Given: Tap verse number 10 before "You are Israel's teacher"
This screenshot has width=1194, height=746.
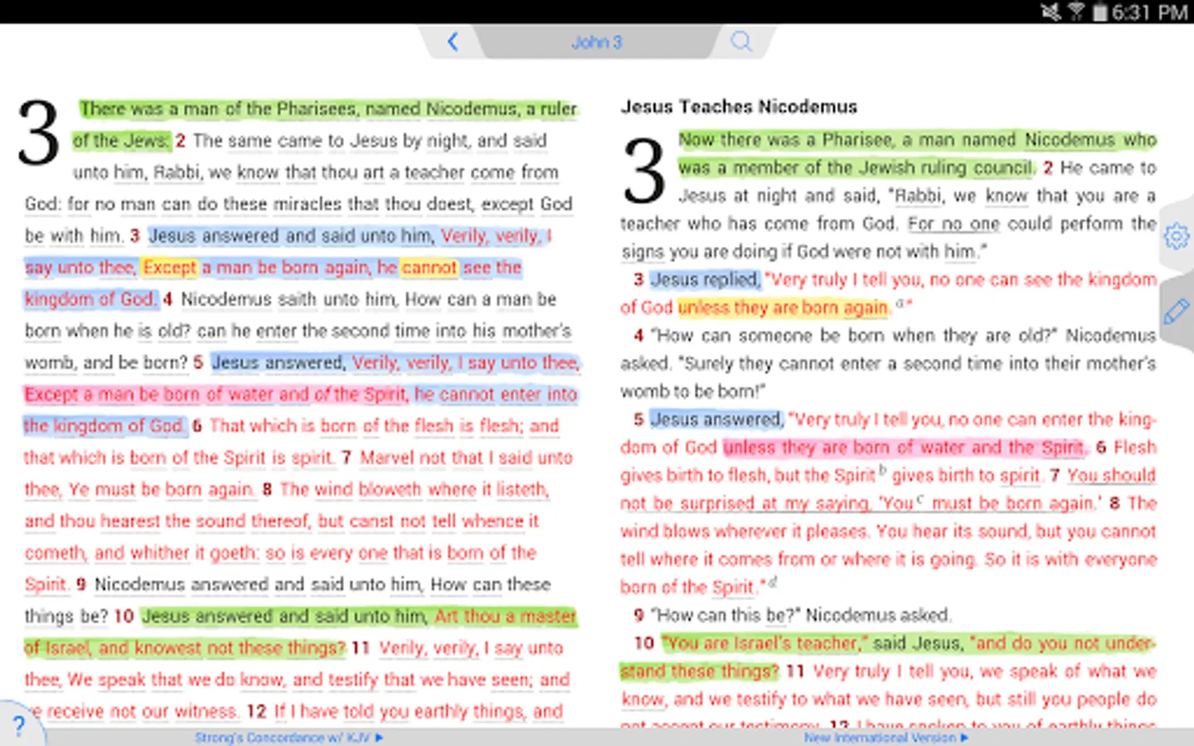Looking at the screenshot, I should pyautogui.click(x=644, y=643).
